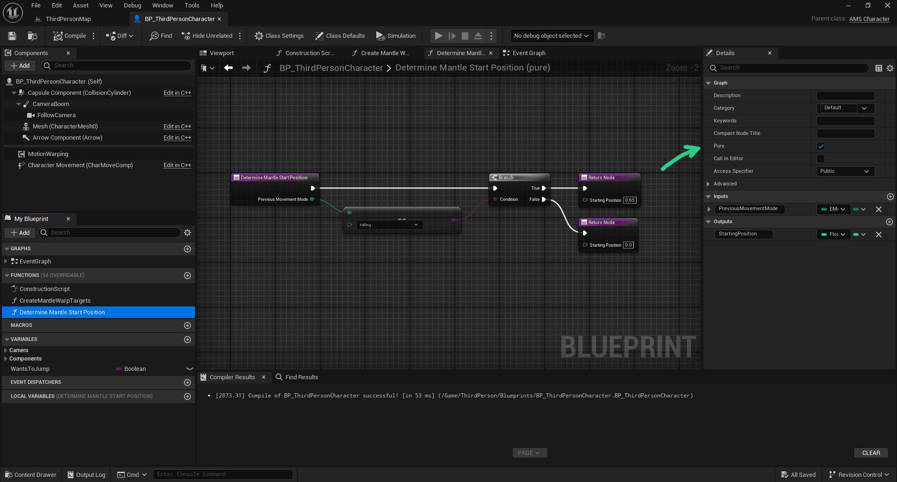Play the level in editor
897x482 pixels.
pyautogui.click(x=438, y=36)
